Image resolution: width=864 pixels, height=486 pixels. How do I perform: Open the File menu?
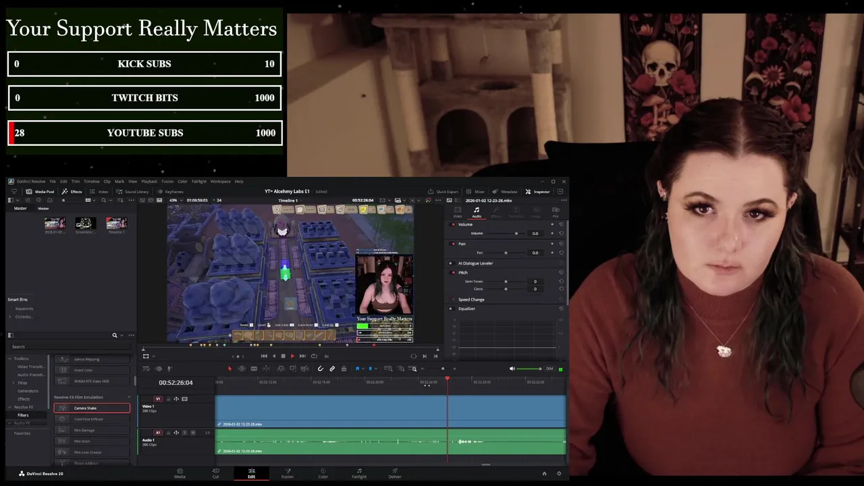(53, 181)
